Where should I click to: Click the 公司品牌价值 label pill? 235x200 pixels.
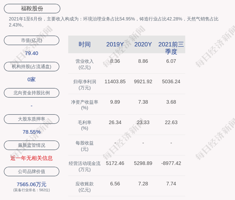point(32,172)
